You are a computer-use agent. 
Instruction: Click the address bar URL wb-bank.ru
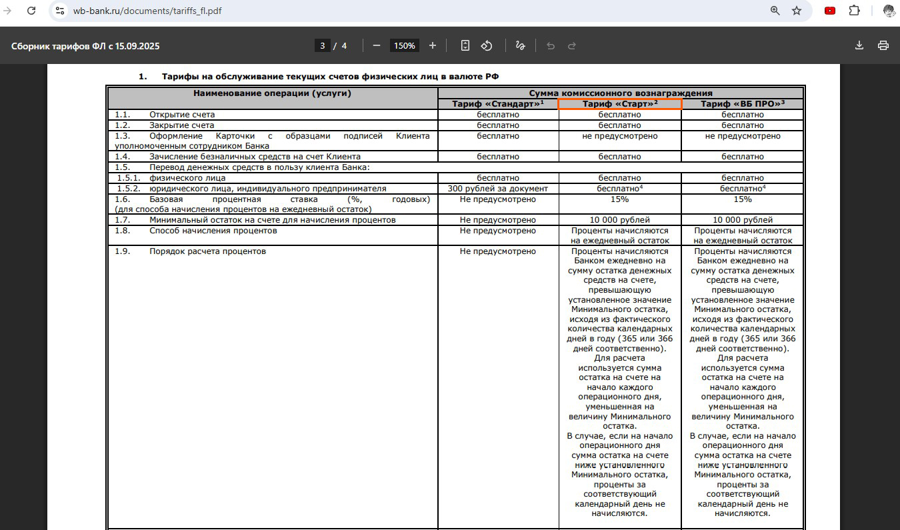coord(147,11)
